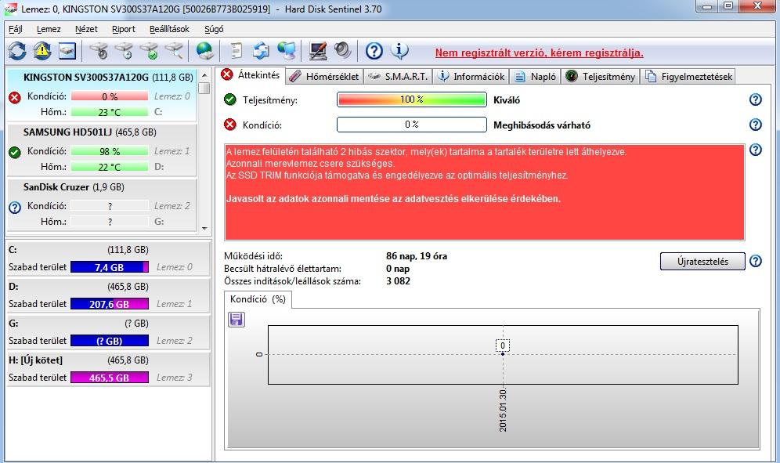Click the 98 % SAMSUNG condition bar

click(x=110, y=151)
